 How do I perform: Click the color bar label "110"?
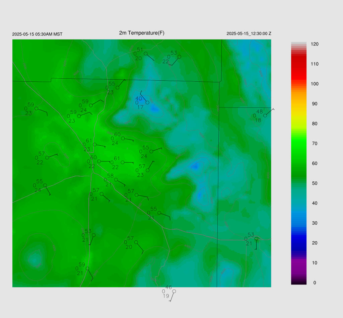click(315, 64)
